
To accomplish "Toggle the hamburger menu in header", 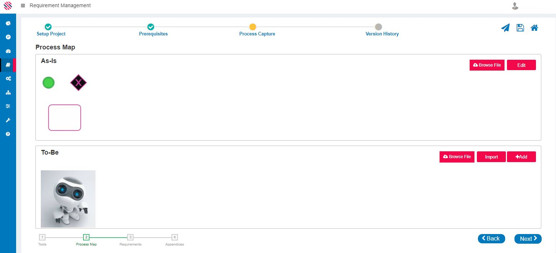I will [23, 6].
